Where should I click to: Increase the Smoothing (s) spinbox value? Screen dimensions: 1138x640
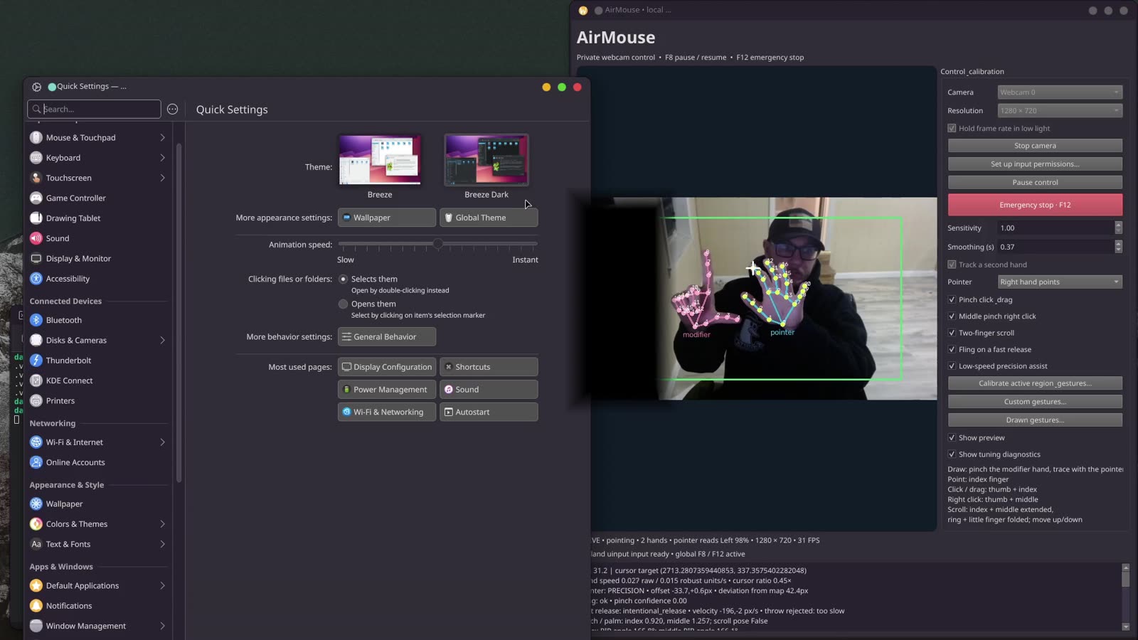click(x=1118, y=243)
